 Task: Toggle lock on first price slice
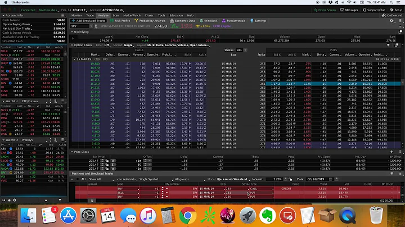coord(107,161)
